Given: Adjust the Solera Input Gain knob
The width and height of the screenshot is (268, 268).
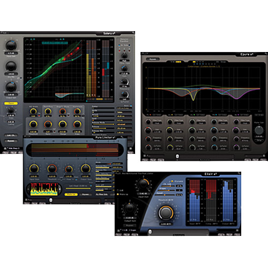Looking at the screenshot, I should point(11,45).
